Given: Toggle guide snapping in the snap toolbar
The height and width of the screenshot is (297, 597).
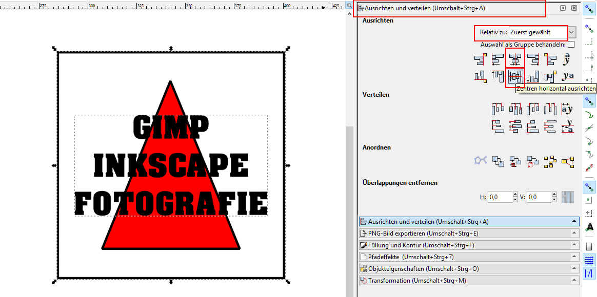Looking at the screenshot, I should [589, 273].
